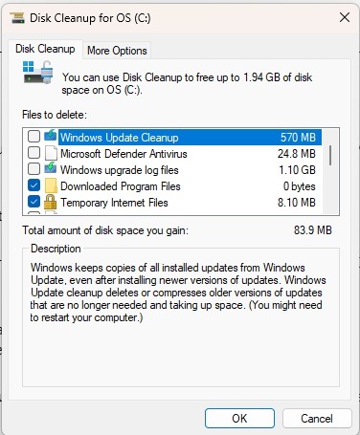Click the Windows upgrade log files icon
Image resolution: width=360 pixels, height=435 pixels.
[51, 169]
